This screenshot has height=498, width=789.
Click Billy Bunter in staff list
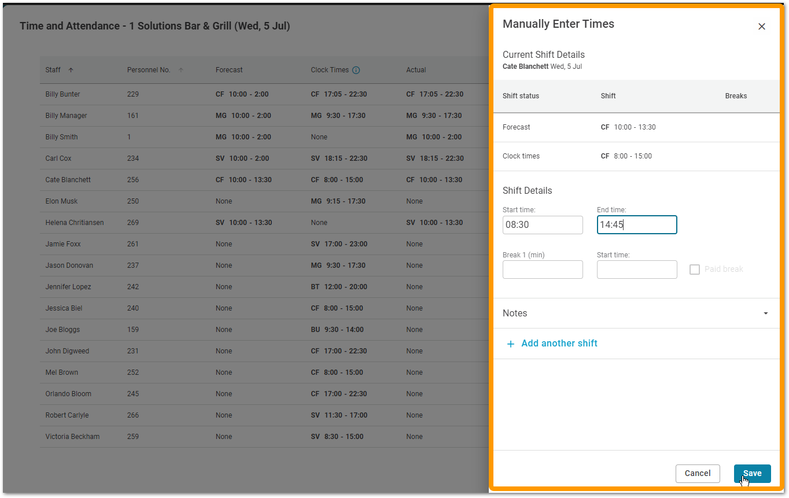pos(63,94)
